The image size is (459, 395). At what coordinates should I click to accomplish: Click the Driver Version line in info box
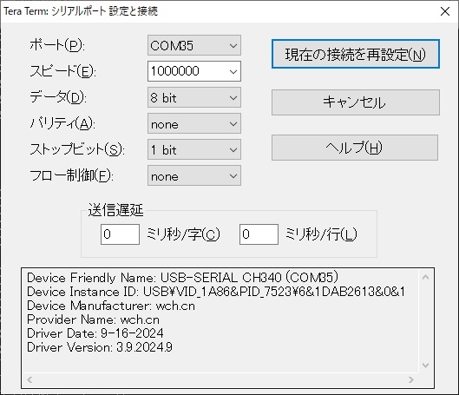[x=100, y=347]
